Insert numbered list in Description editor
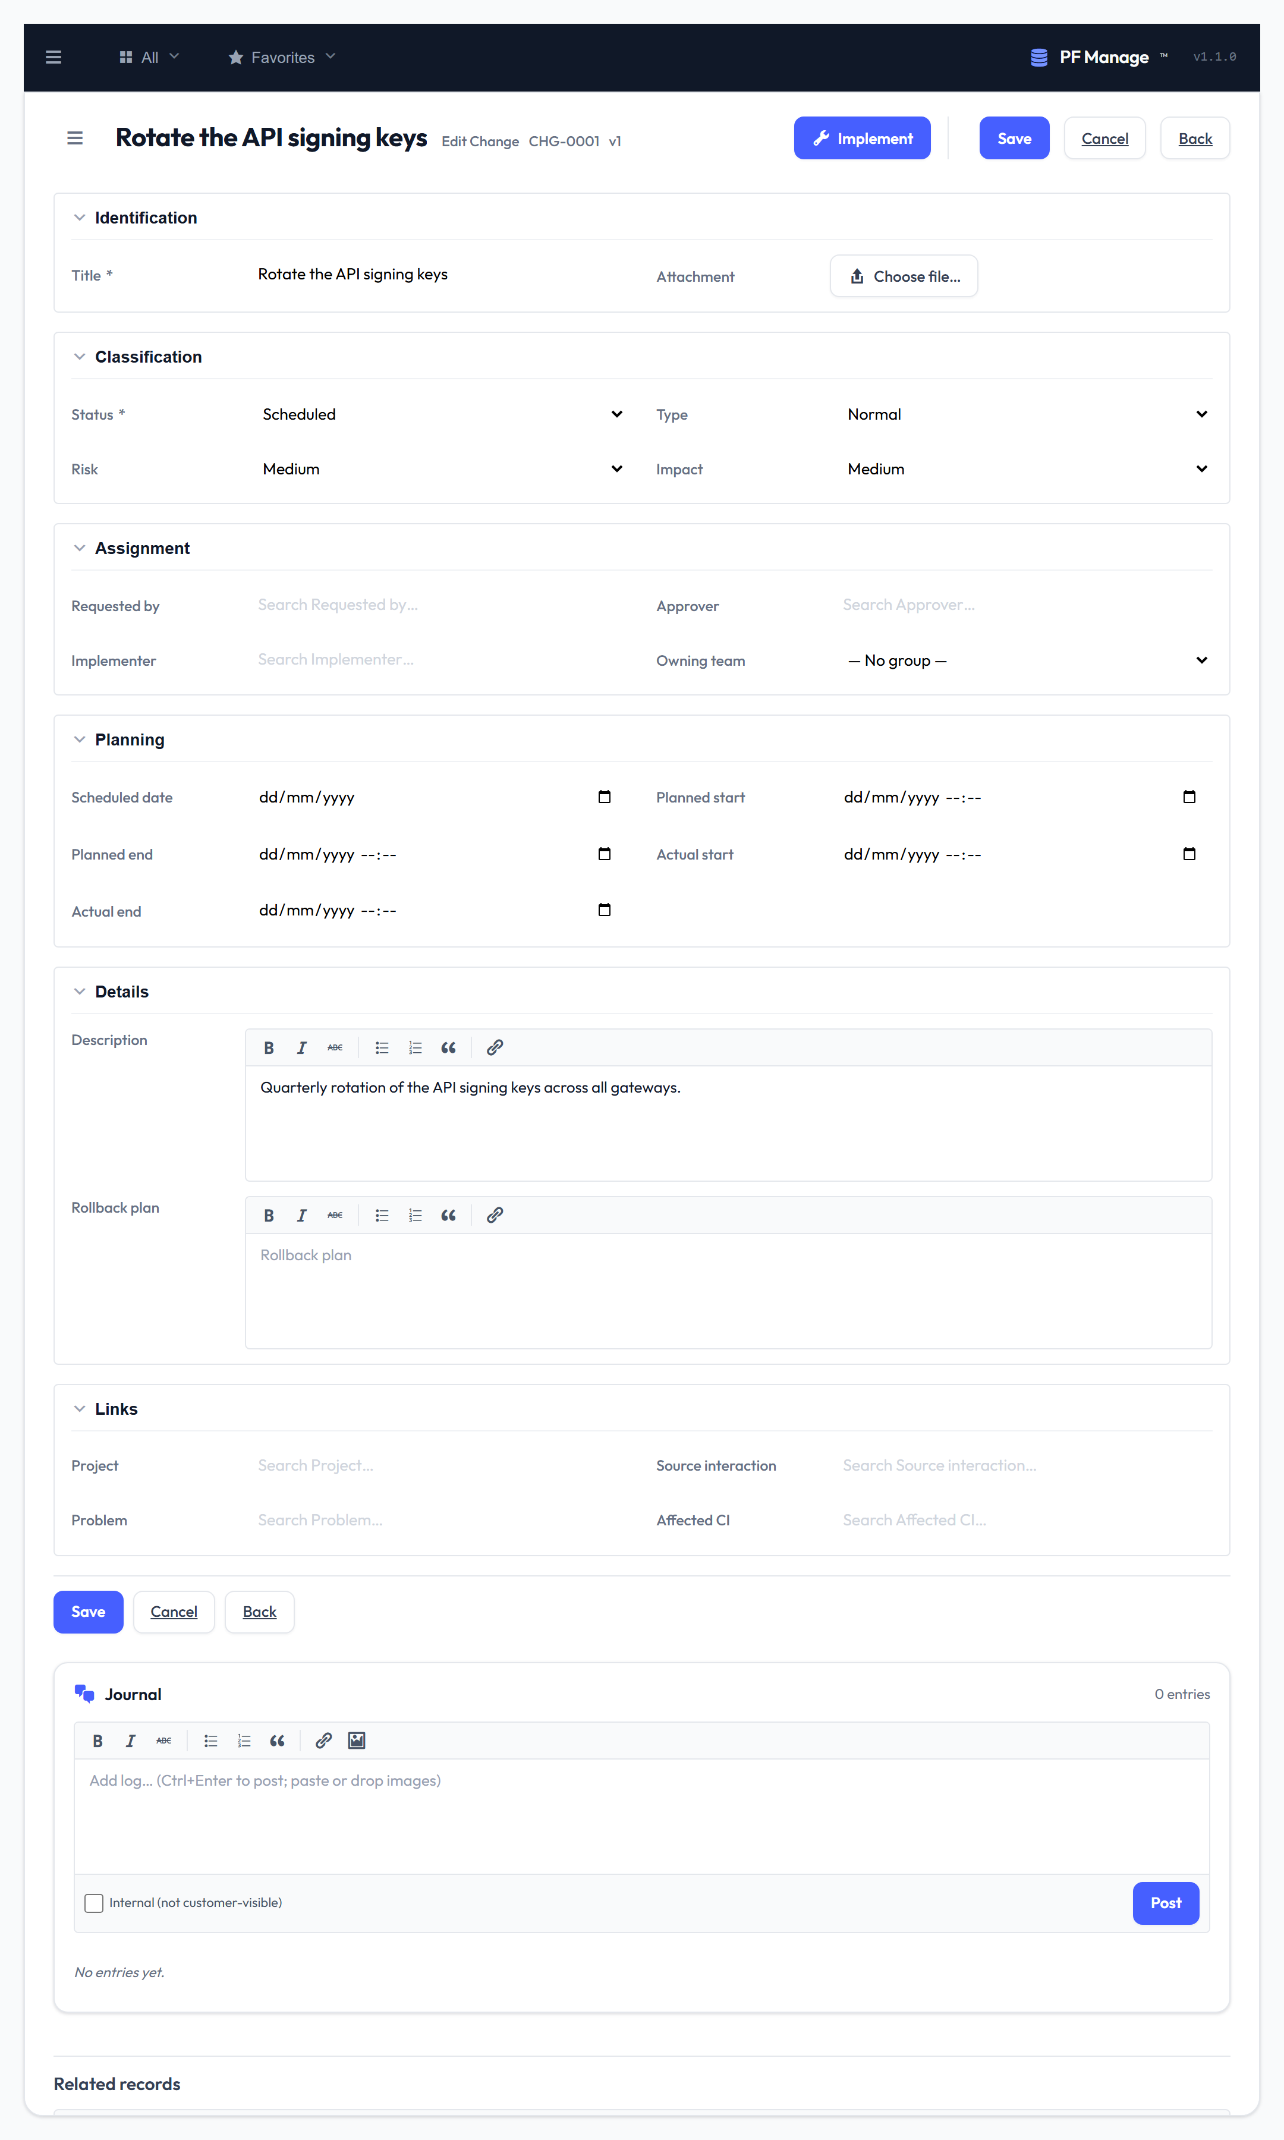 tap(416, 1047)
